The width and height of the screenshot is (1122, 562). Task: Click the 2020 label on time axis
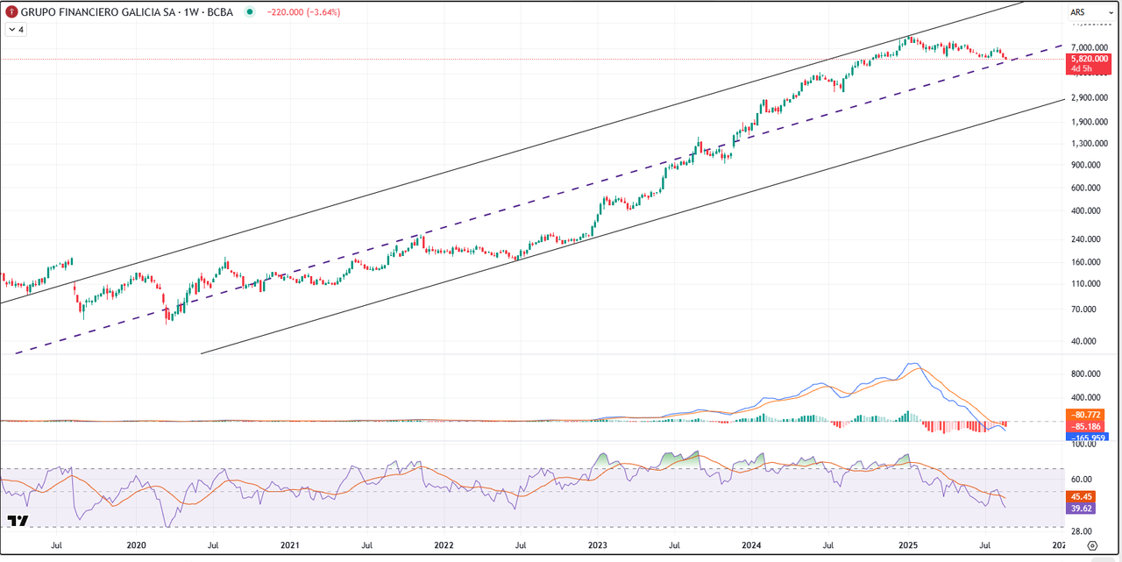(136, 545)
